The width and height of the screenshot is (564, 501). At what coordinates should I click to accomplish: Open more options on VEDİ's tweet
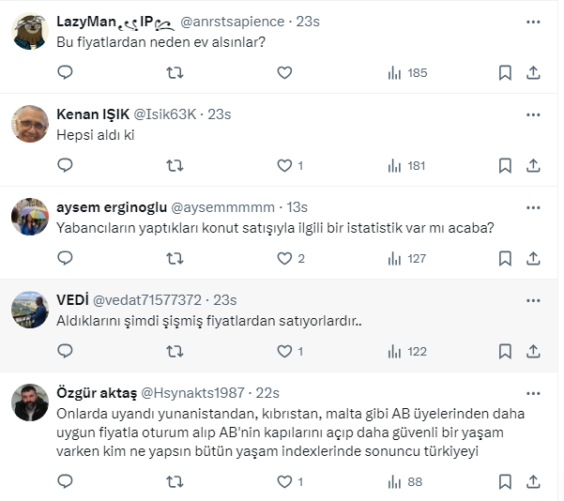click(533, 300)
